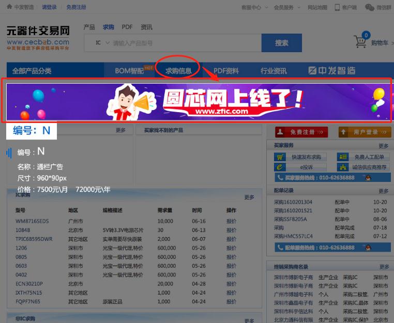This screenshot has height=323, width=394.
Task: Click the red 免费注册 button
Action: pos(301,132)
